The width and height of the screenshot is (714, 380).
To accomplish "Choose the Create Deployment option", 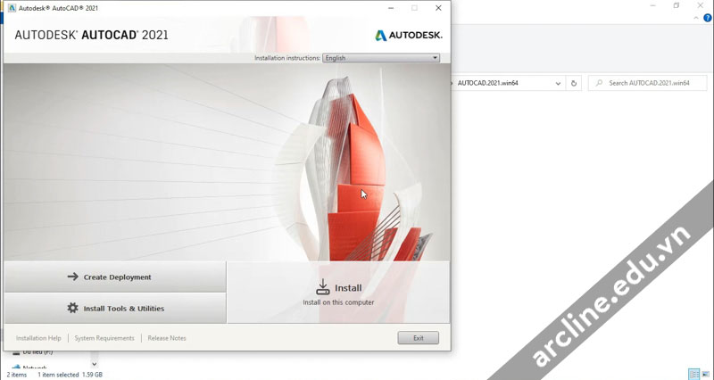I will click(114, 277).
